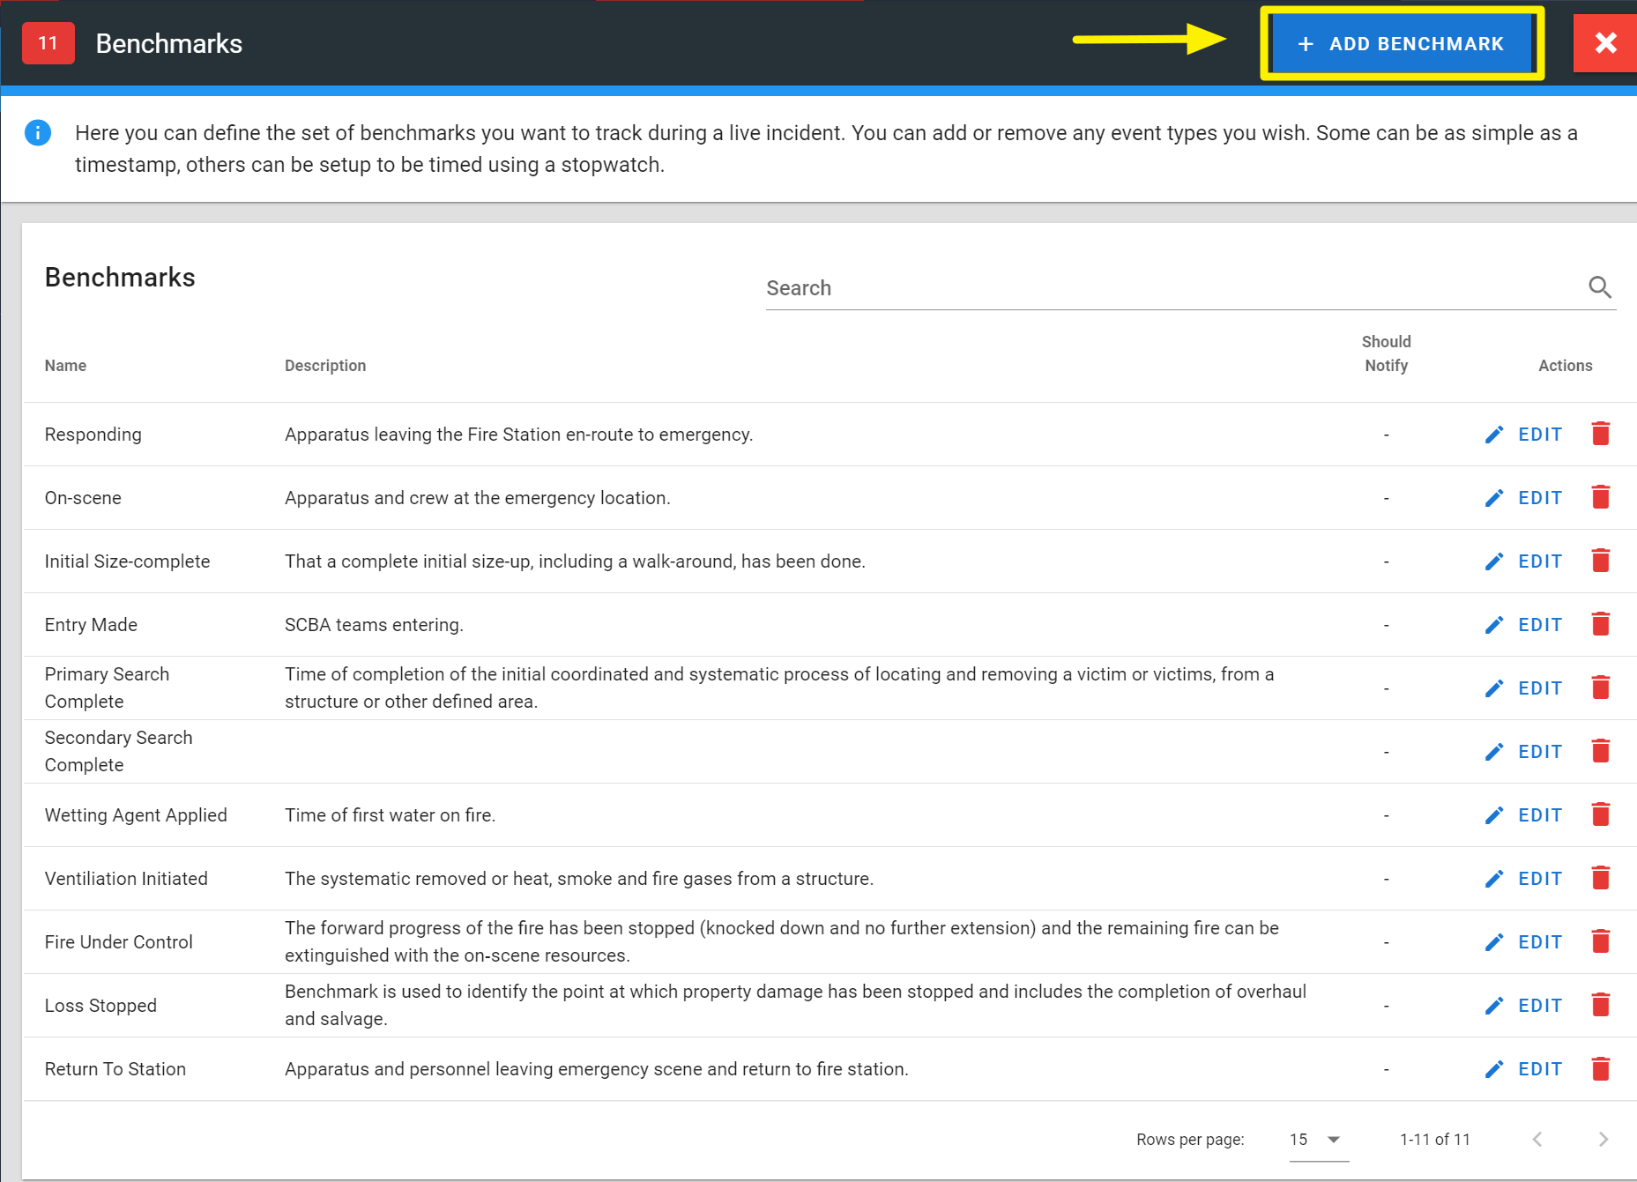Screen dimensions: 1637x1182
Task: Click trash icon for Entry Made
Action: tap(1600, 624)
